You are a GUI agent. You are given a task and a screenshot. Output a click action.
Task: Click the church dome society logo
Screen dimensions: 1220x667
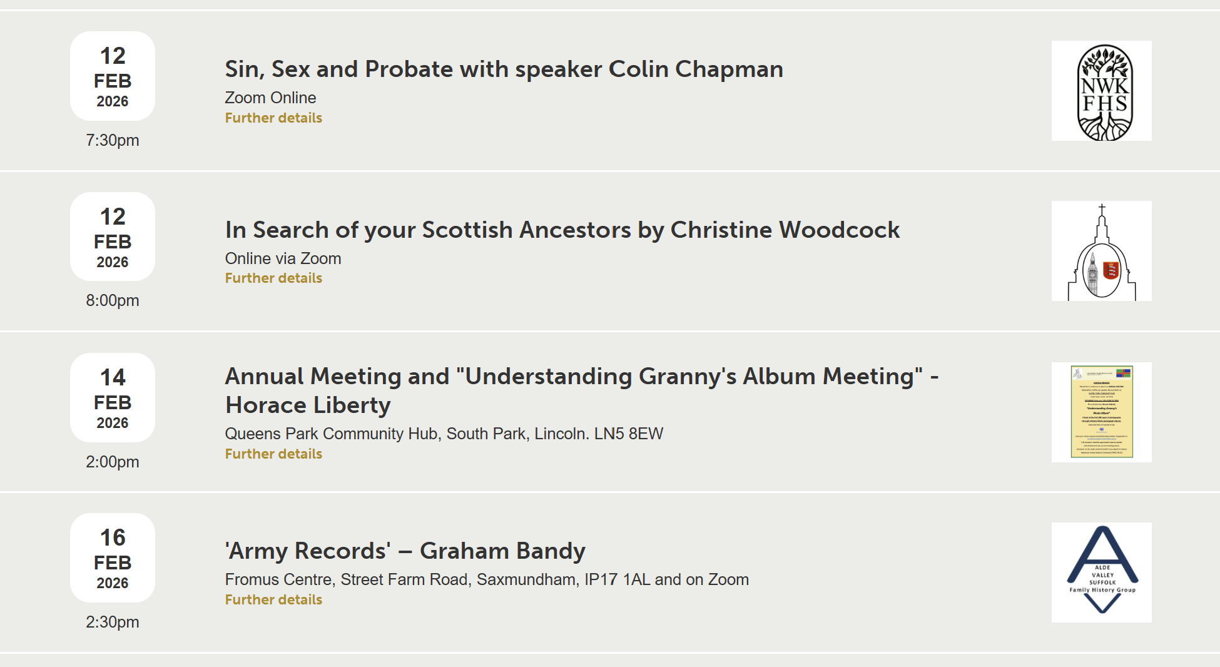pyautogui.click(x=1101, y=251)
